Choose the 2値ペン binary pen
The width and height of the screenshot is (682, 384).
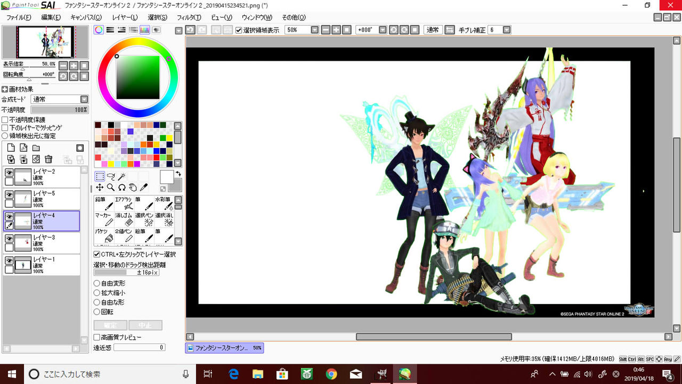[124, 235]
